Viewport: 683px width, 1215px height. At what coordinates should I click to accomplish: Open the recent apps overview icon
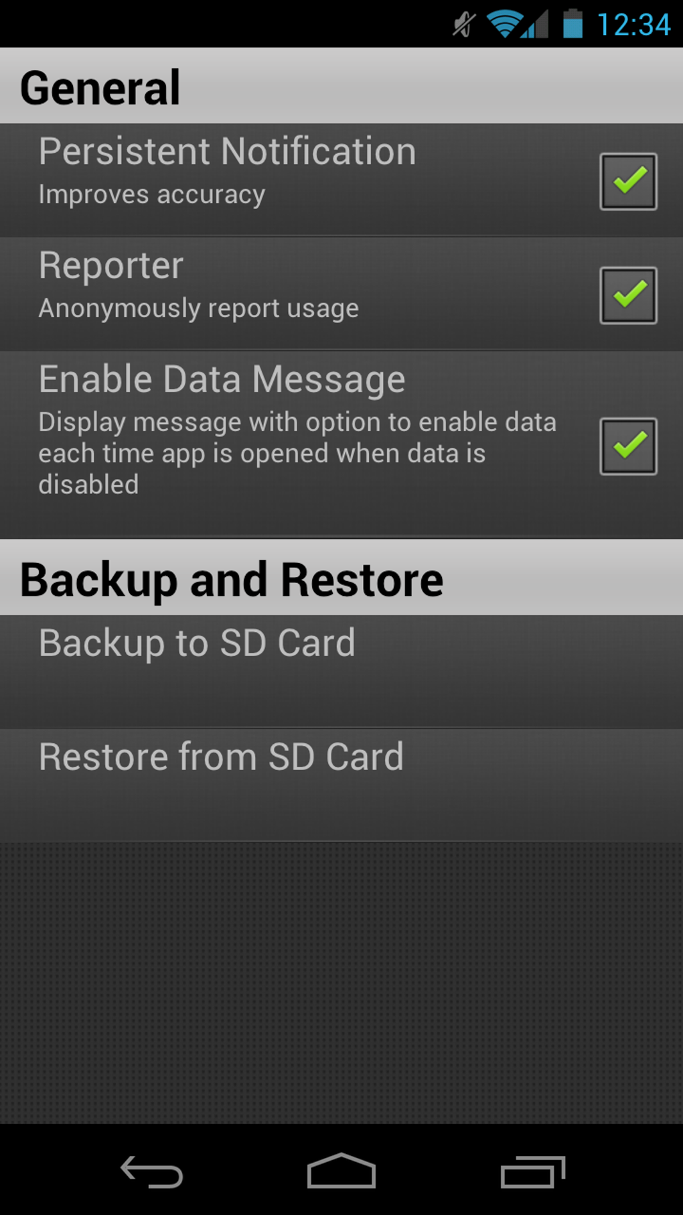(x=533, y=1172)
